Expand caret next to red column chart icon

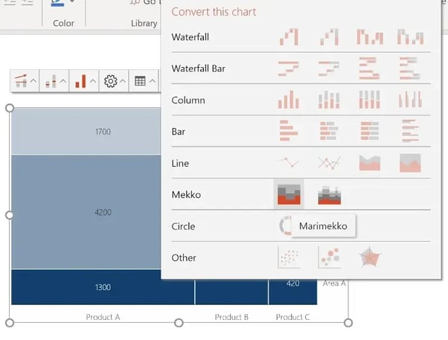point(93,81)
